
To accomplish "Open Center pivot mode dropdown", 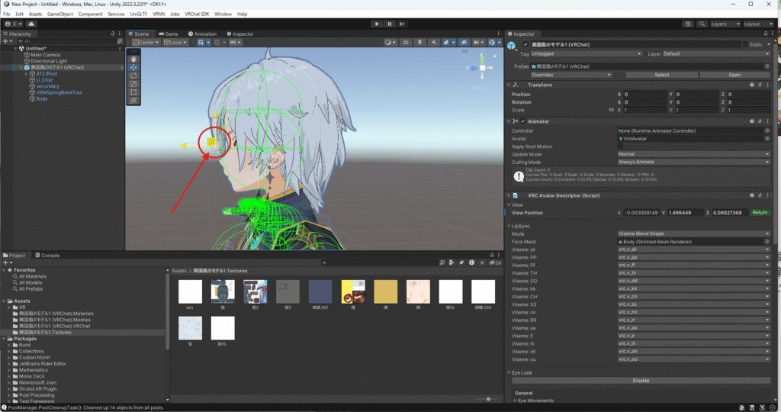I will point(146,43).
